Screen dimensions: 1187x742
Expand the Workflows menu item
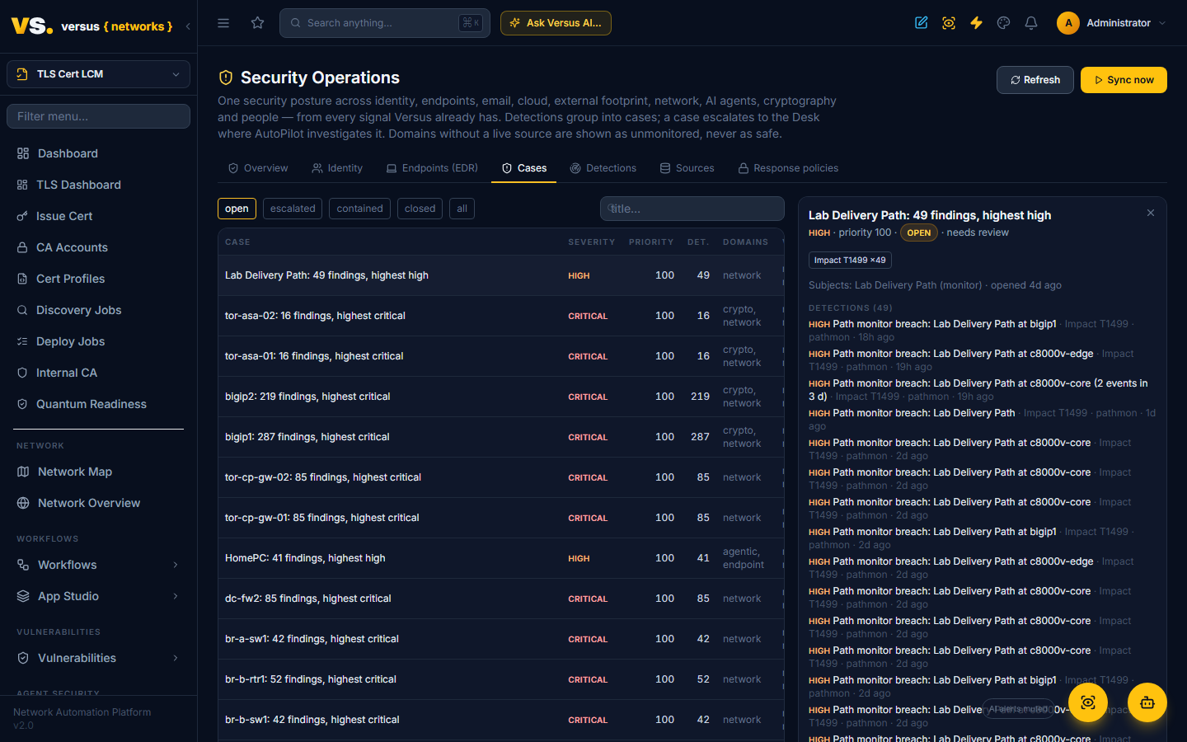(99, 565)
